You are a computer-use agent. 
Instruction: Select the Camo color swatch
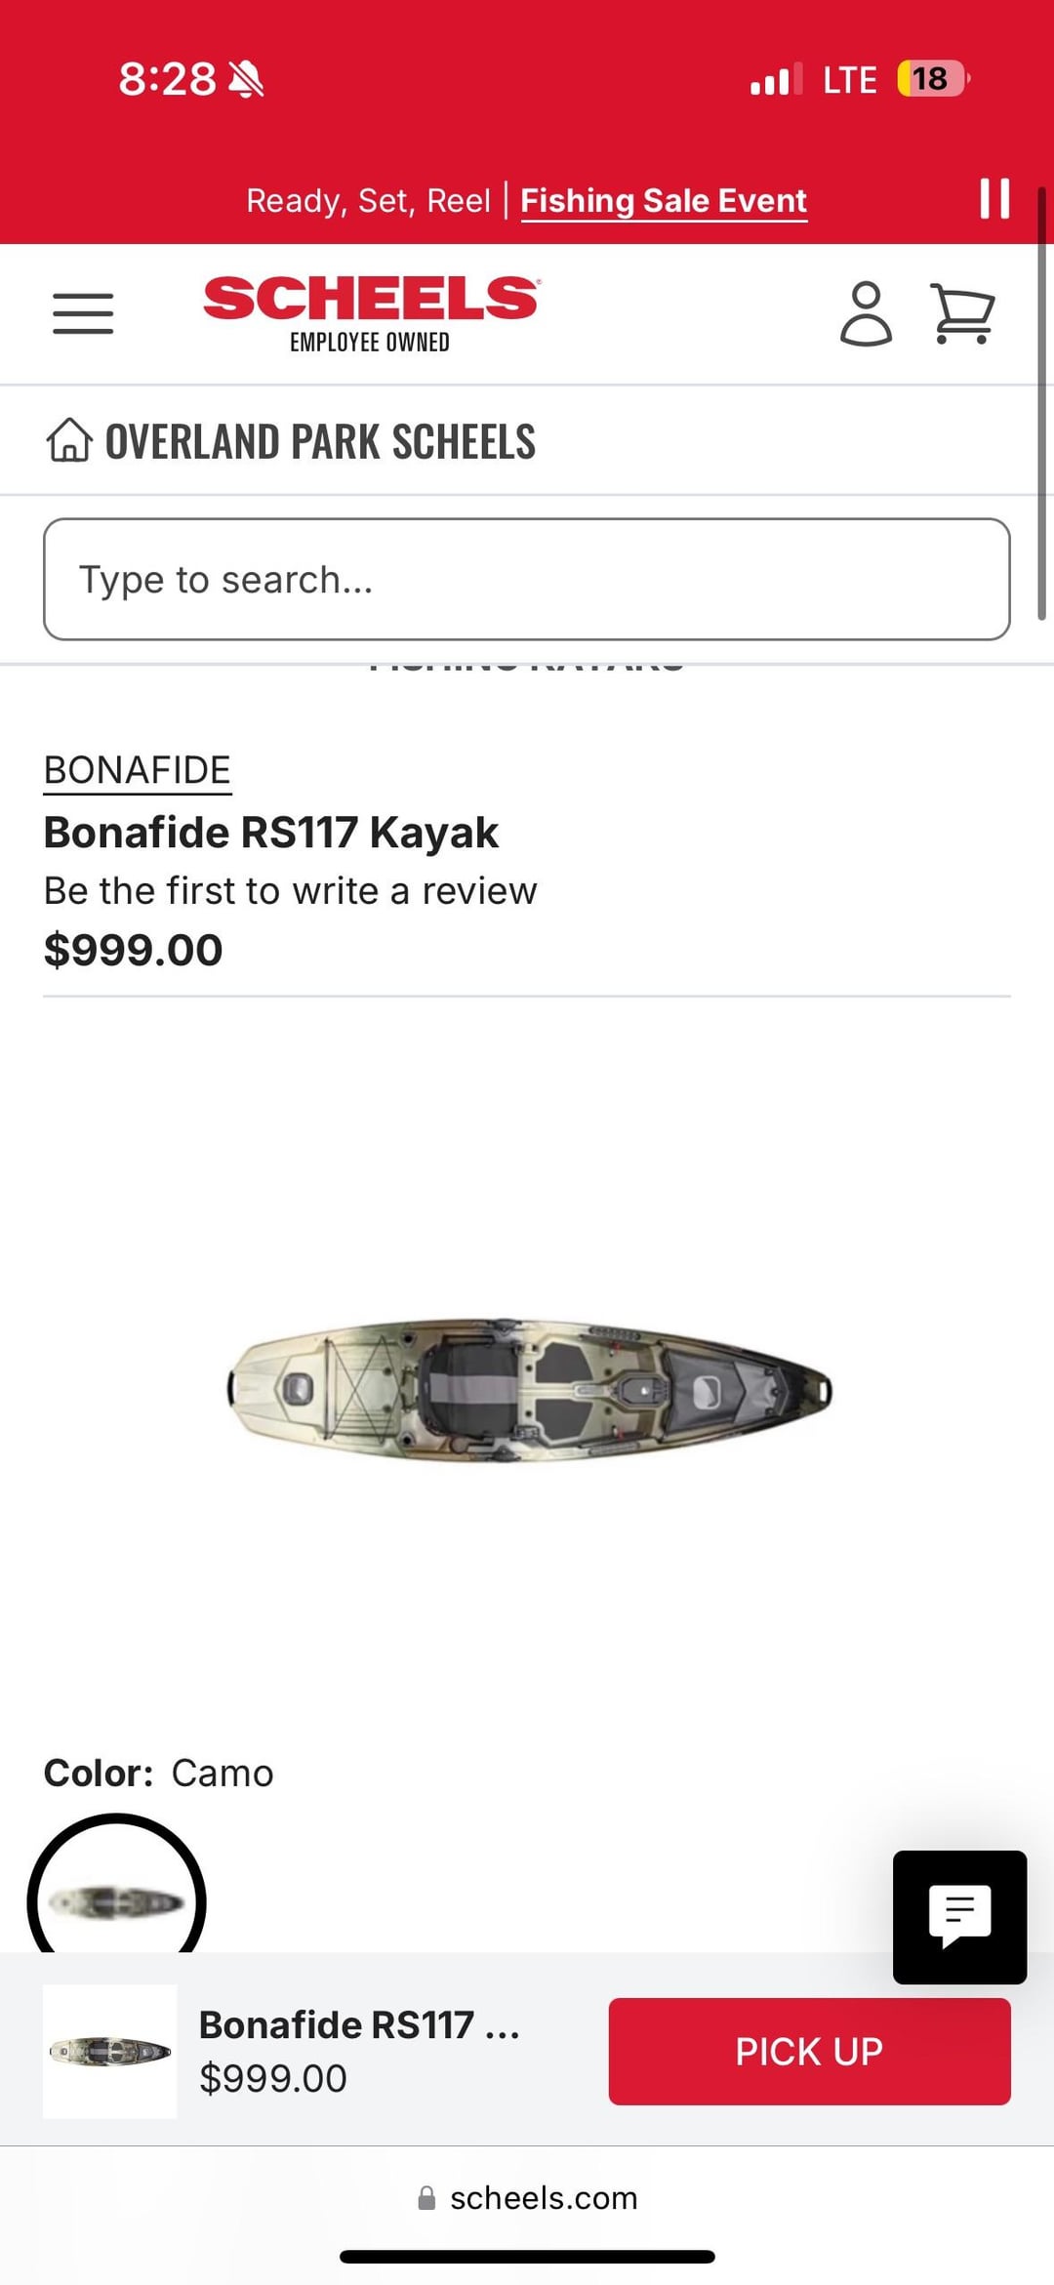(x=116, y=1898)
